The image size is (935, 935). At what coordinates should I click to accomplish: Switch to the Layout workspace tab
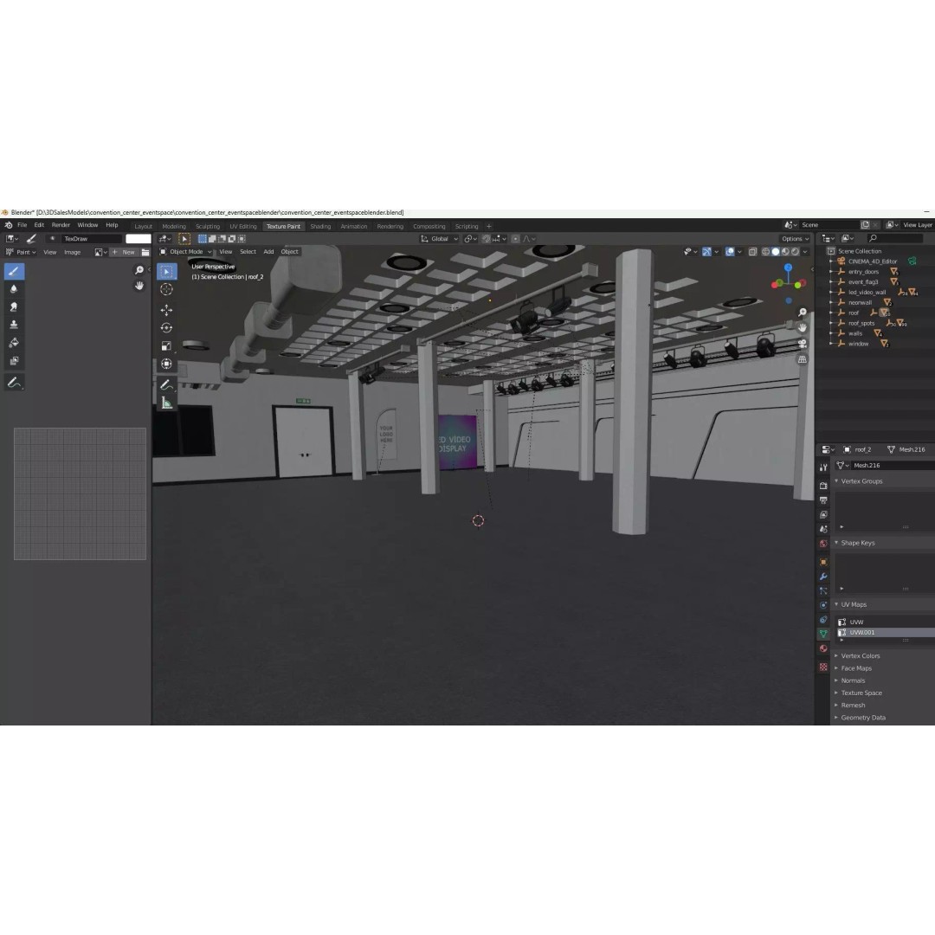click(x=143, y=227)
